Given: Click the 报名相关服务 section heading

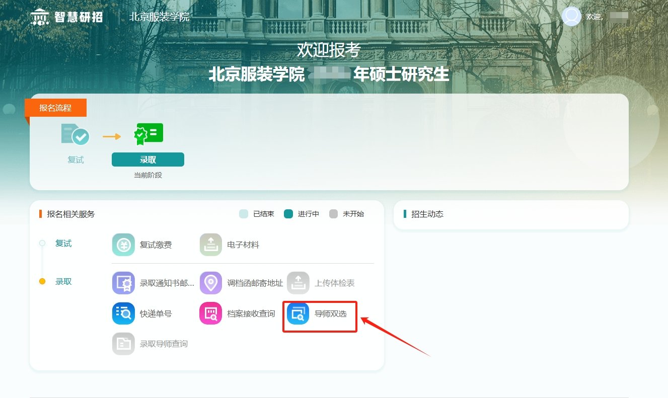Looking at the screenshot, I should tap(71, 214).
